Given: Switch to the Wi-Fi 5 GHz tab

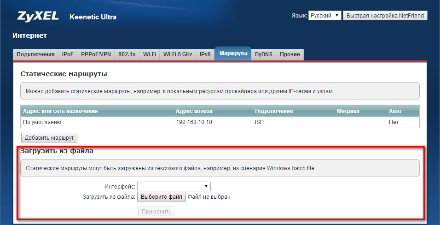Looking at the screenshot, I should coord(178,54).
